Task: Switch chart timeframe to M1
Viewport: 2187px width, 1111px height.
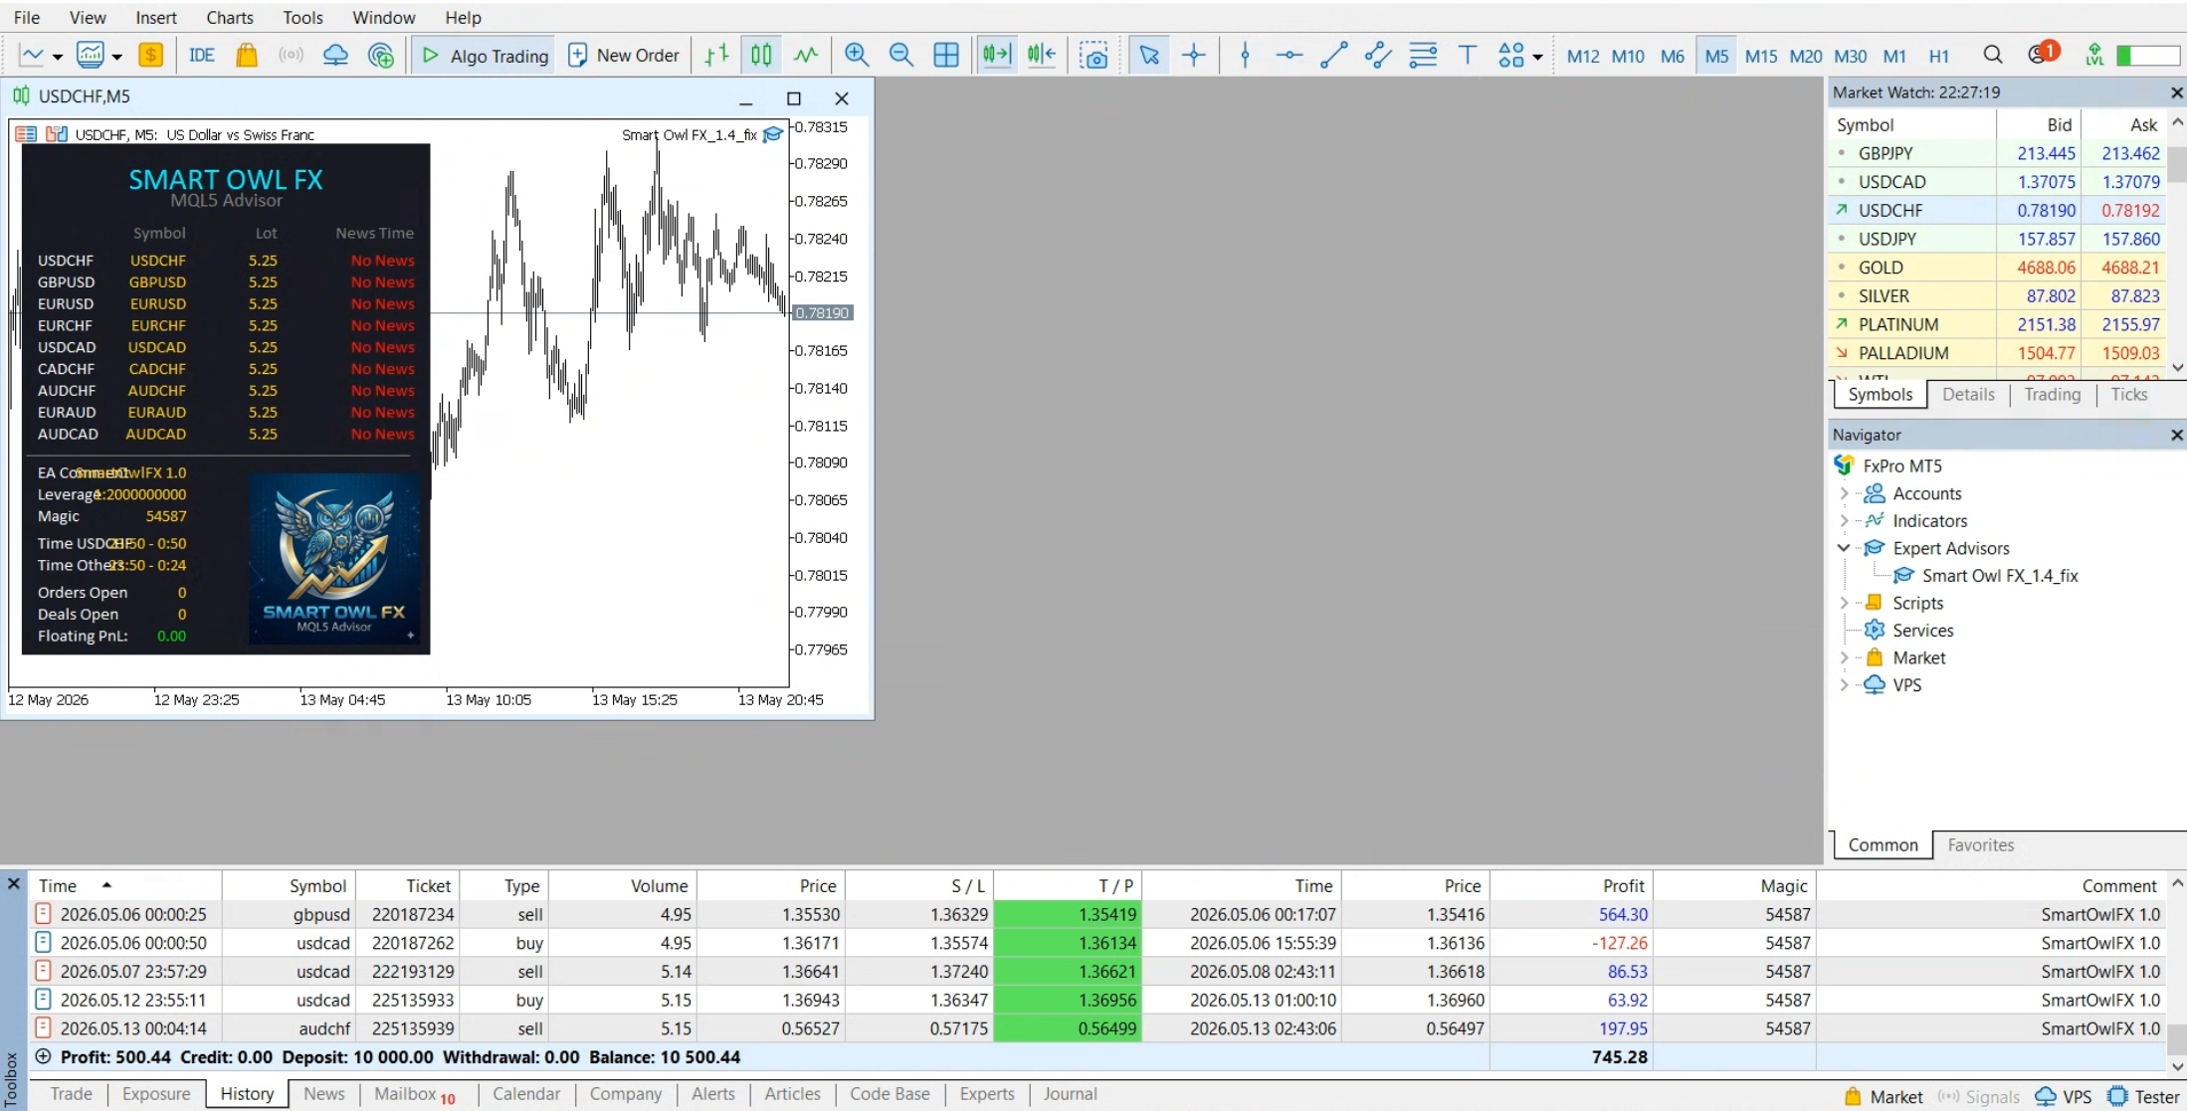Action: 1894,57
